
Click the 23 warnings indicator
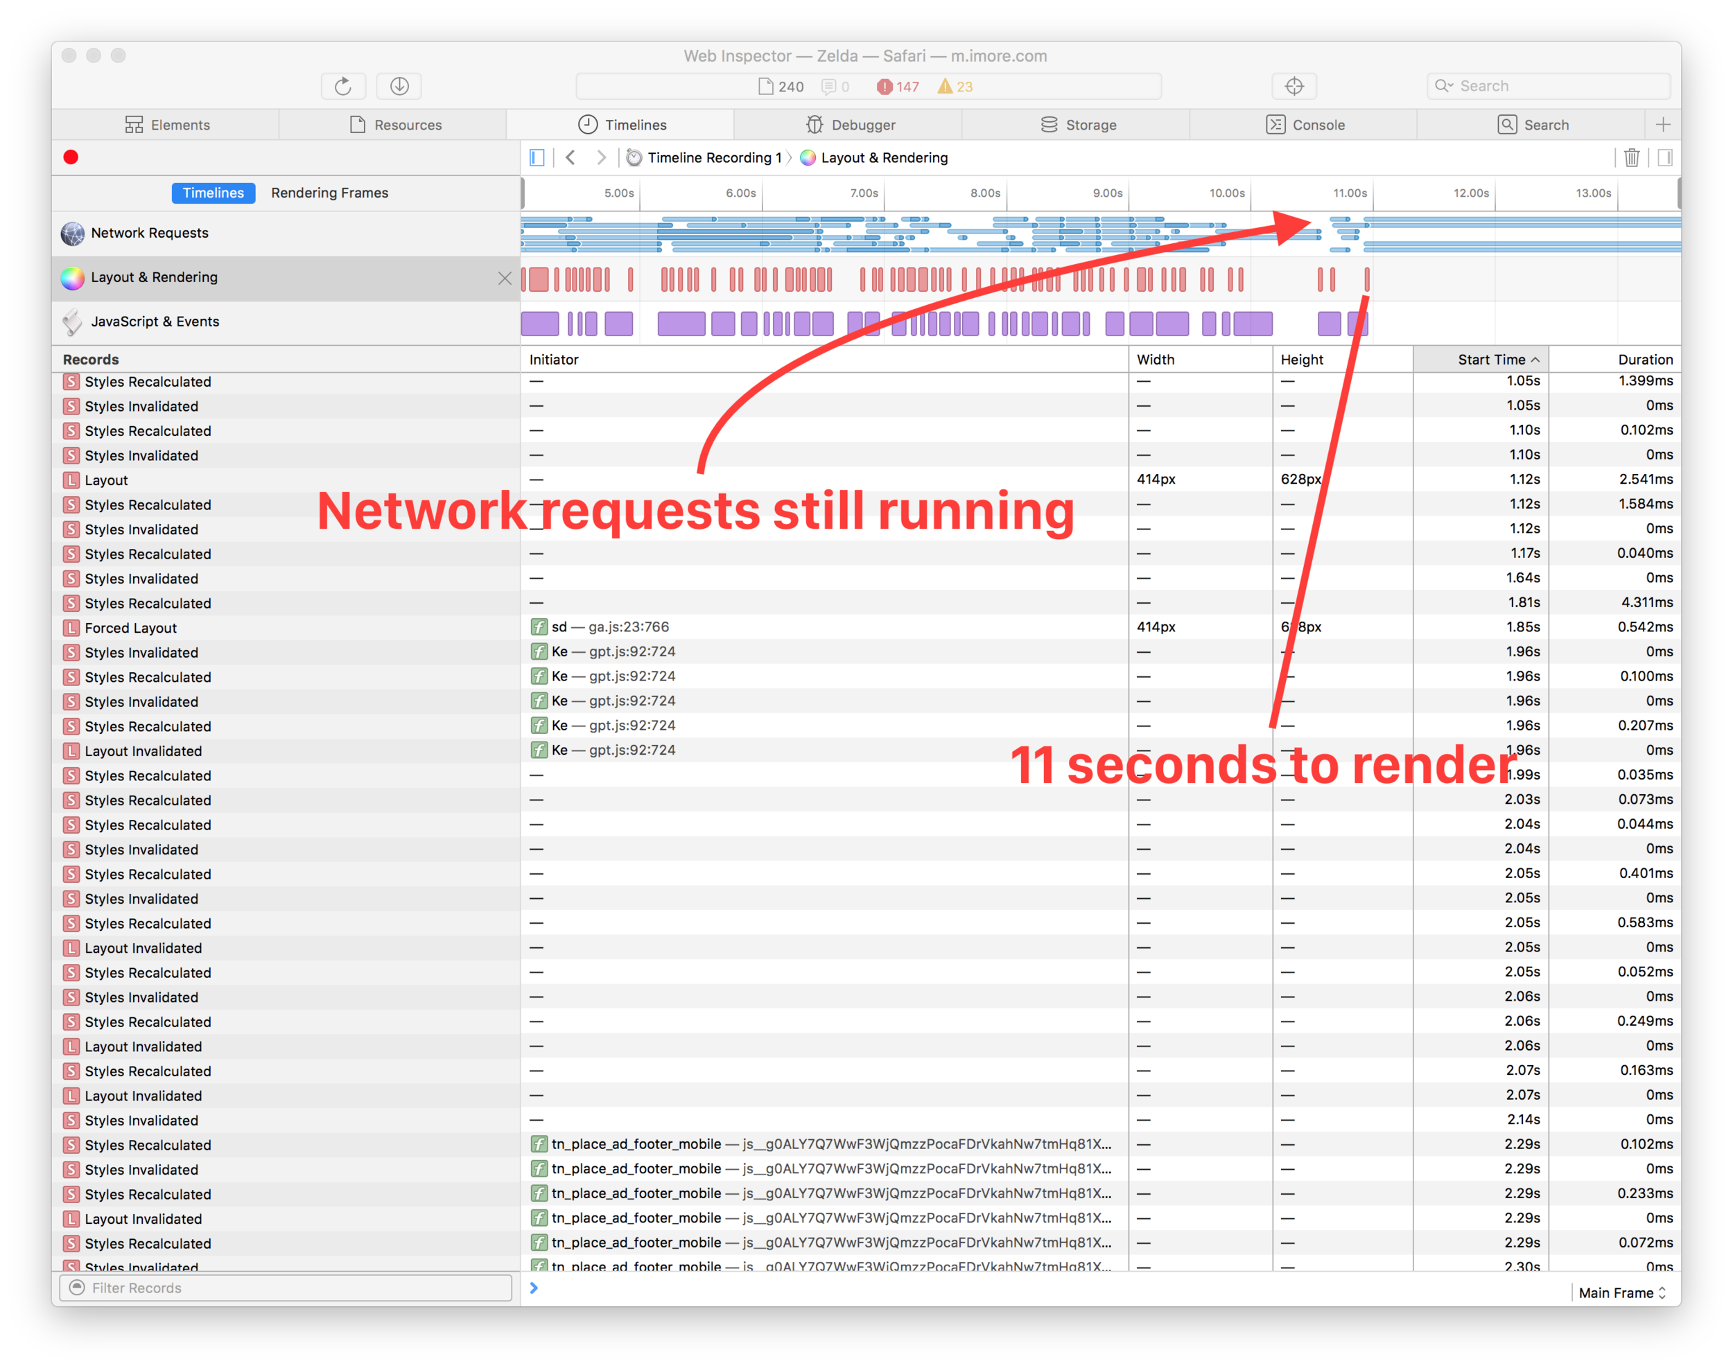coord(955,87)
